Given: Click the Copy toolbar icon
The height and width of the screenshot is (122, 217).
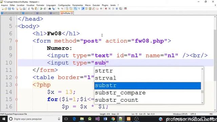Looking at the screenshot, I should (33, 8).
